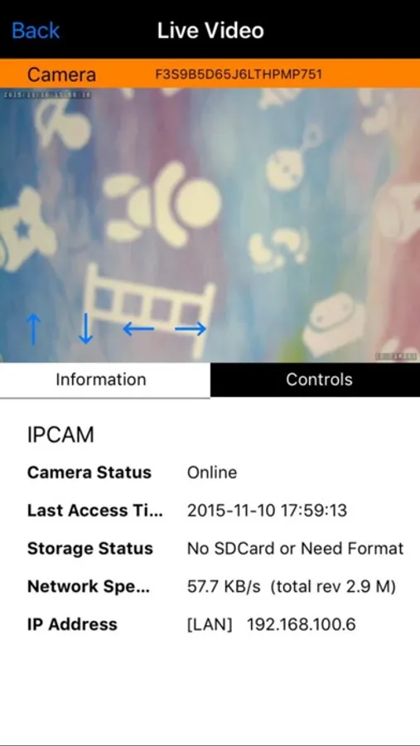Tap the live video feed
420x746 pixels.
pos(210,225)
